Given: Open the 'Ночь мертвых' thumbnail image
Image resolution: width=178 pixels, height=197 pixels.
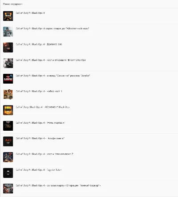Looking at the screenshot, I should click(8, 126).
